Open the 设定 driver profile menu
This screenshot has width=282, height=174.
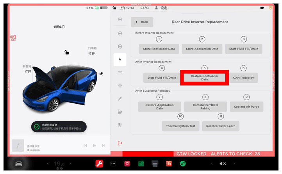click(161, 8)
